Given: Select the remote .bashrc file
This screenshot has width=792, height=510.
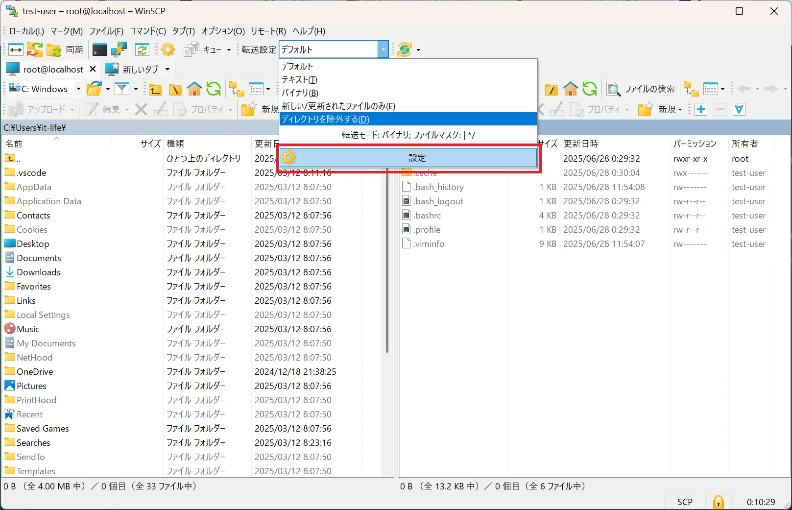Looking at the screenshot, I should [428, 215].
